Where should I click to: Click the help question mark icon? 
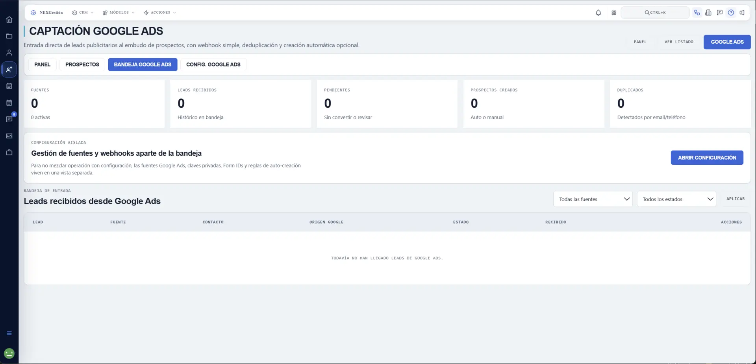pyautogui.click(x=731, y=13)
